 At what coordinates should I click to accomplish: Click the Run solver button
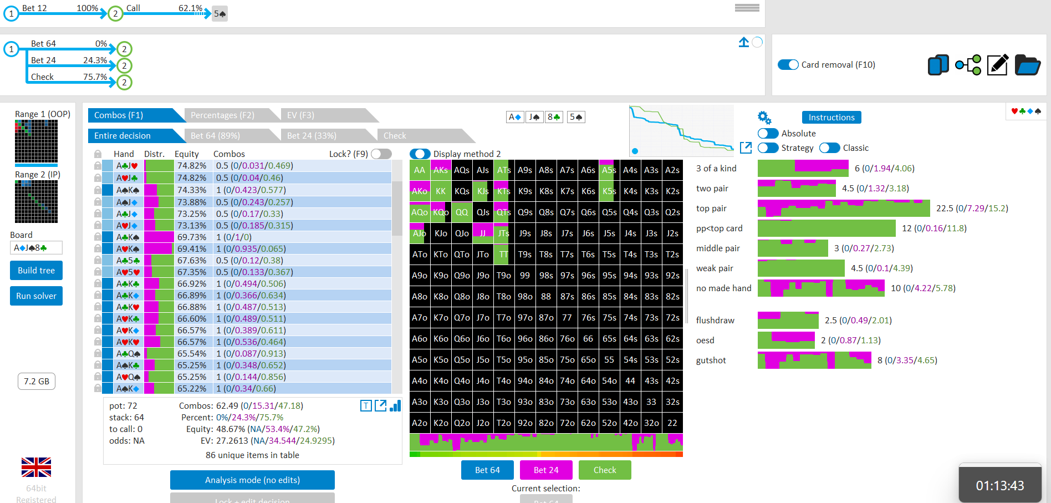point(36,296)
